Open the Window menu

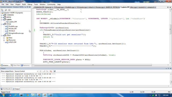pos(42,4)
